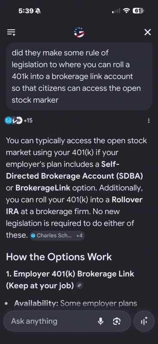
Task: Expand the +15 sources list
Action: point(28,120)
